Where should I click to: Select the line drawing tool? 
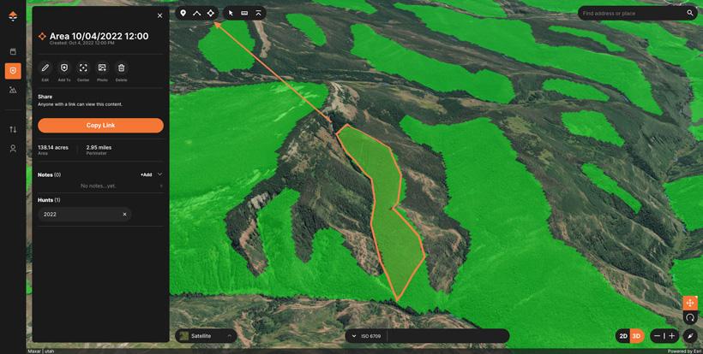197,13
